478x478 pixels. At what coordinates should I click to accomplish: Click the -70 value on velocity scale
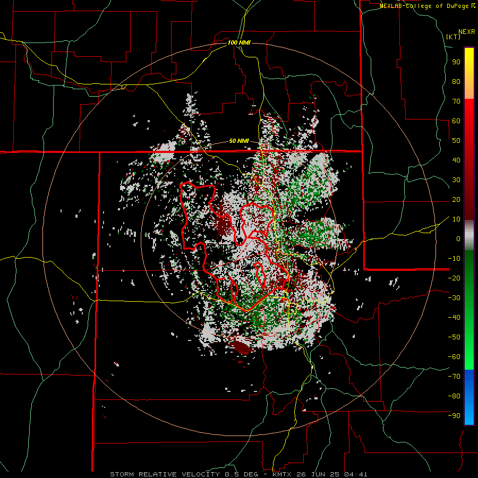click(x=454, y=377)
